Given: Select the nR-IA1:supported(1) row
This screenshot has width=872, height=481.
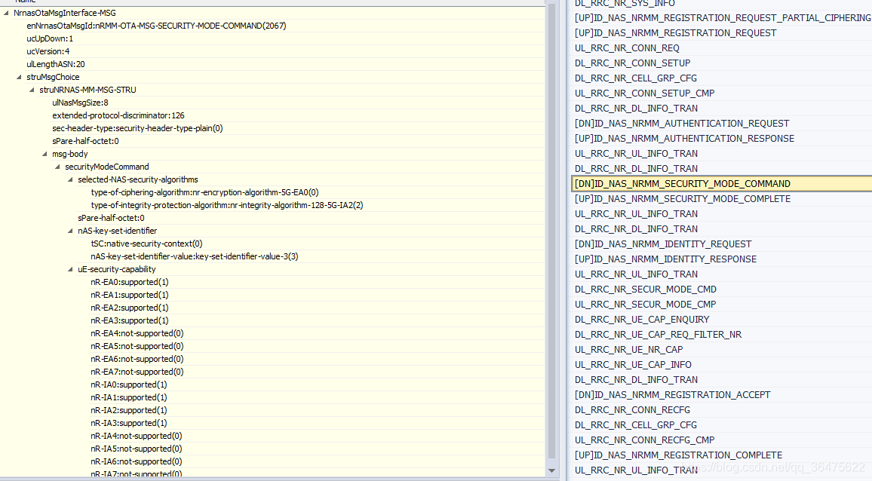Looking at the screenshot, I should point(128,397).
